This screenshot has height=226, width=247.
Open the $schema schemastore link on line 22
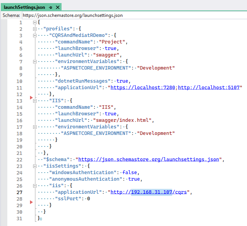149,160
